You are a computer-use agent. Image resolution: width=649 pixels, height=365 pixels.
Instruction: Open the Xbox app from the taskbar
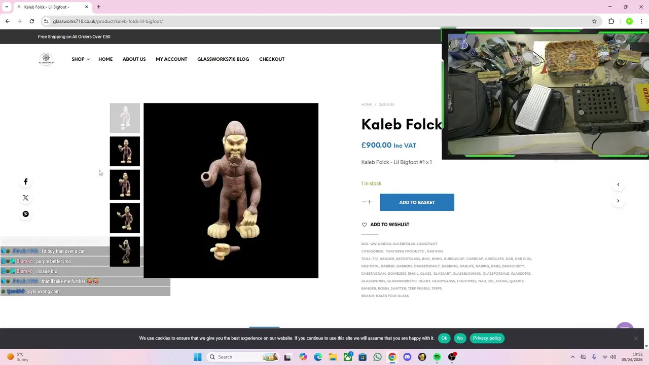coord(348,357)
